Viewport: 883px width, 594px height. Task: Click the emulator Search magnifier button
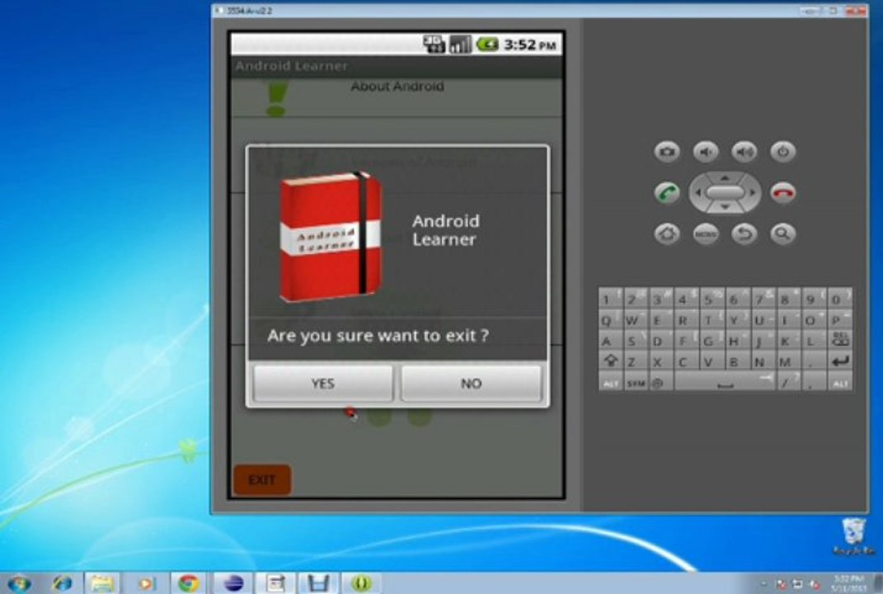pos(782,233)
